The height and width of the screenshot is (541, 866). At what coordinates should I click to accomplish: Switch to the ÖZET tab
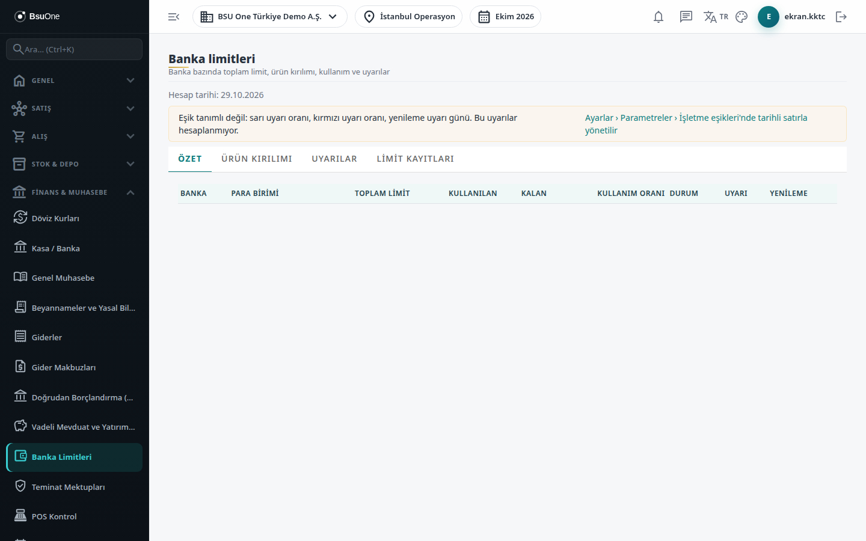click(190, 159)
